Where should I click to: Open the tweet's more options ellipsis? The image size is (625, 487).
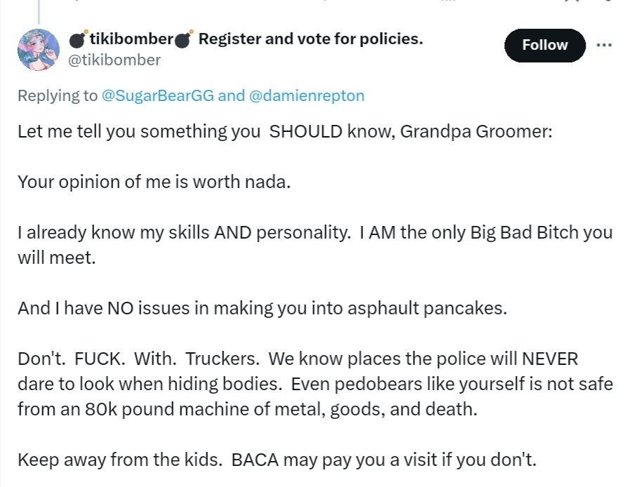(x=604, y=45)
